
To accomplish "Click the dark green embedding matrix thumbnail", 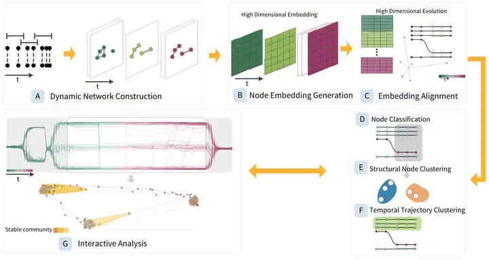I will click(x=247, y=53).
